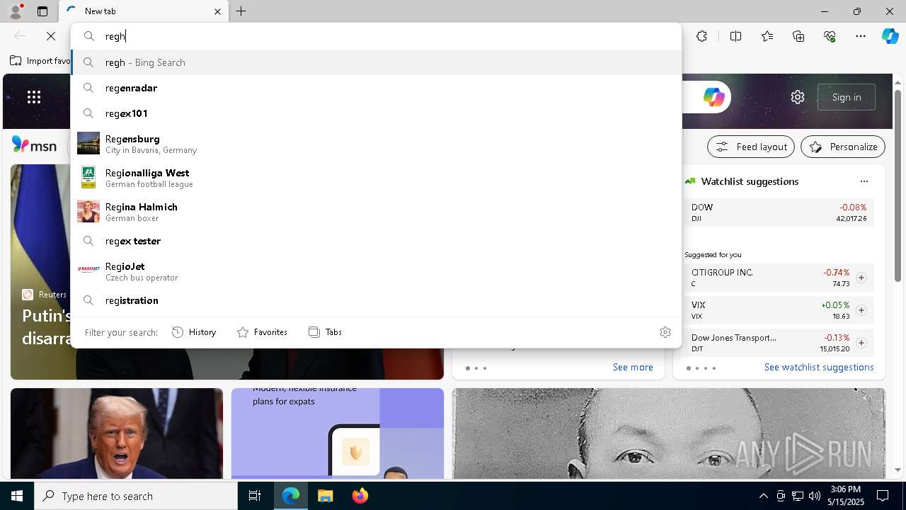The image size is (906, 510).
Task: Open Microsoft Edge from taskbar
Action: tap(291, 496)
